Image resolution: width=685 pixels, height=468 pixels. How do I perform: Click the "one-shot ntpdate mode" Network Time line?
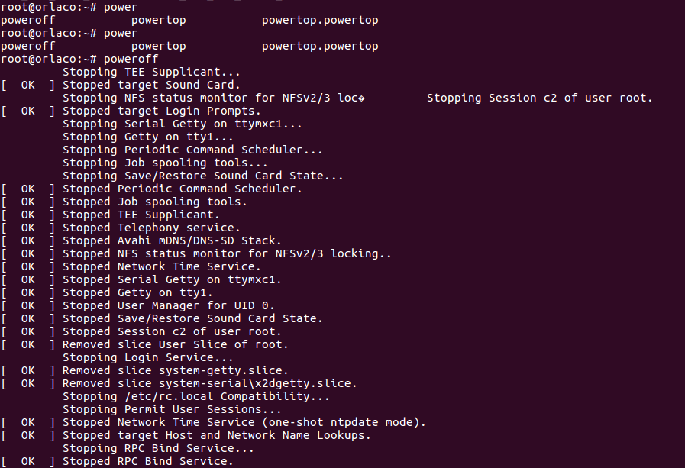(x=244, y=422)
